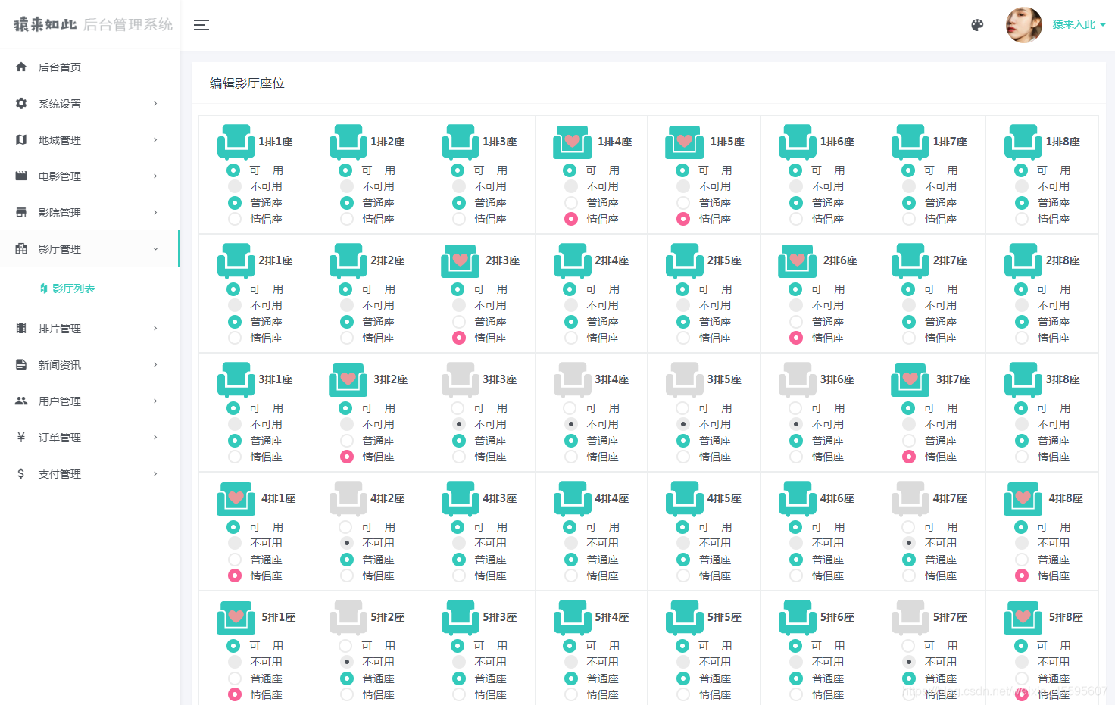Screen dimensions: 1115x705
Task: Click the 5排7座 gray seat icon
Action: point(910,617)
